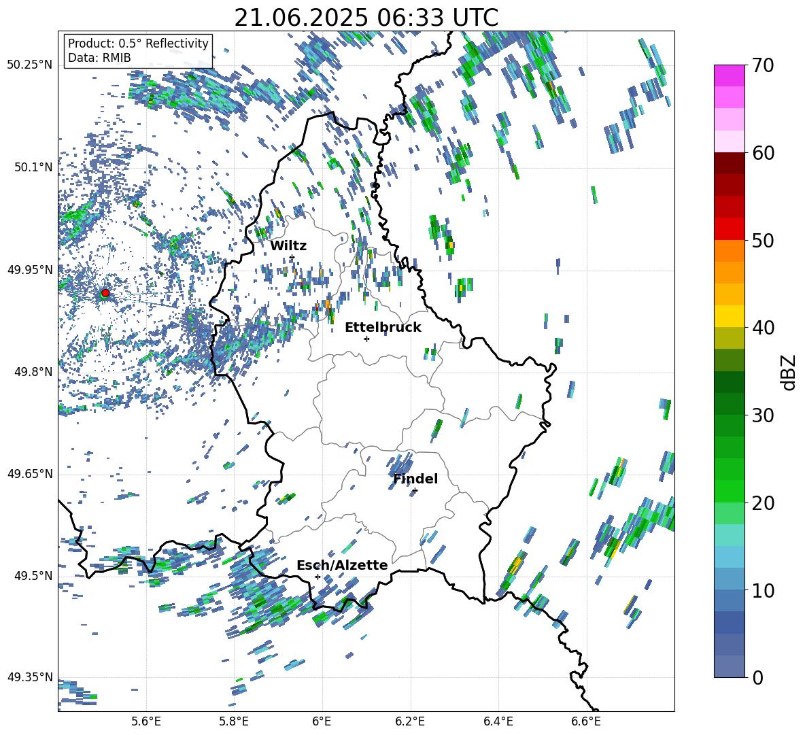
Task: Click the 49.95°N latitude label
Action: pyautogui.click(x=30, y=270)
